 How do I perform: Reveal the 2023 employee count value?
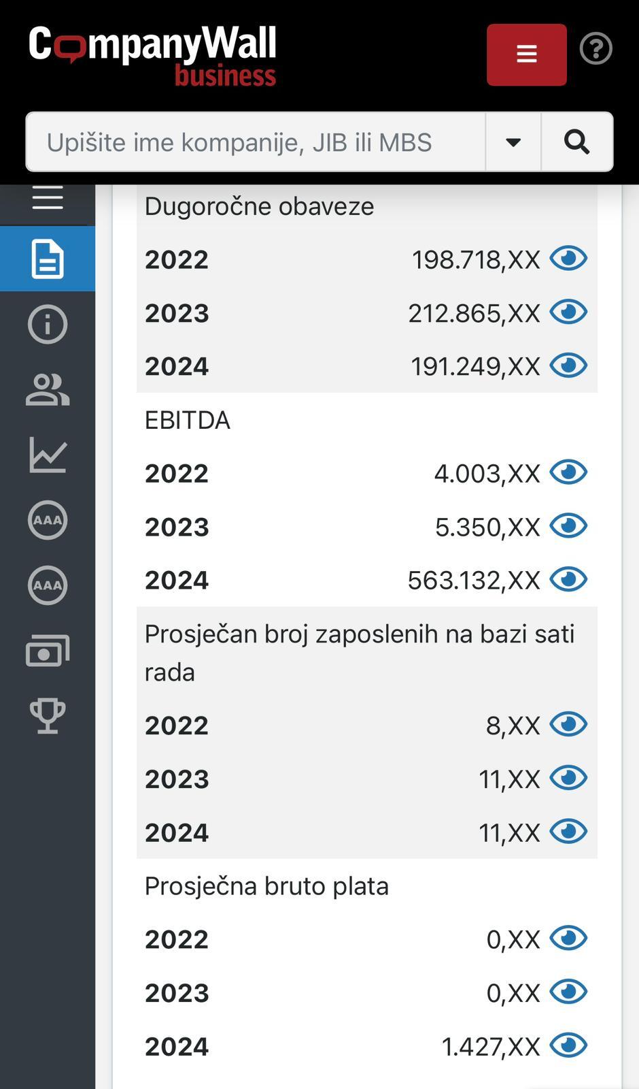(x=568, y=778)
